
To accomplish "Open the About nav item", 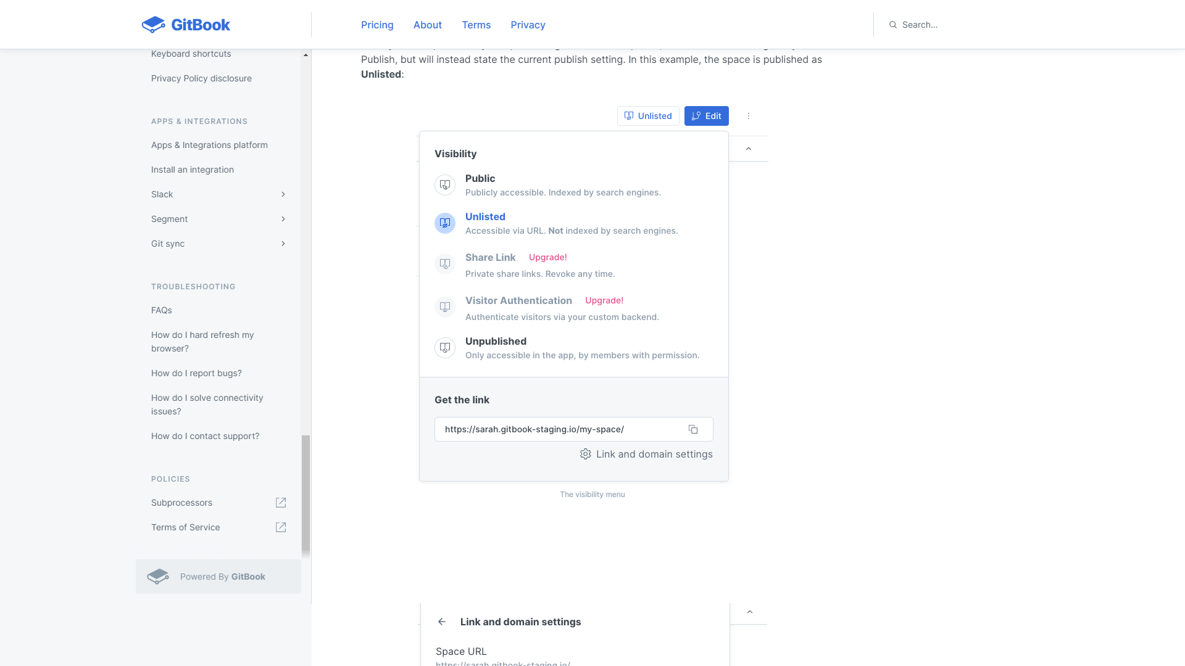I will [428, 25].
